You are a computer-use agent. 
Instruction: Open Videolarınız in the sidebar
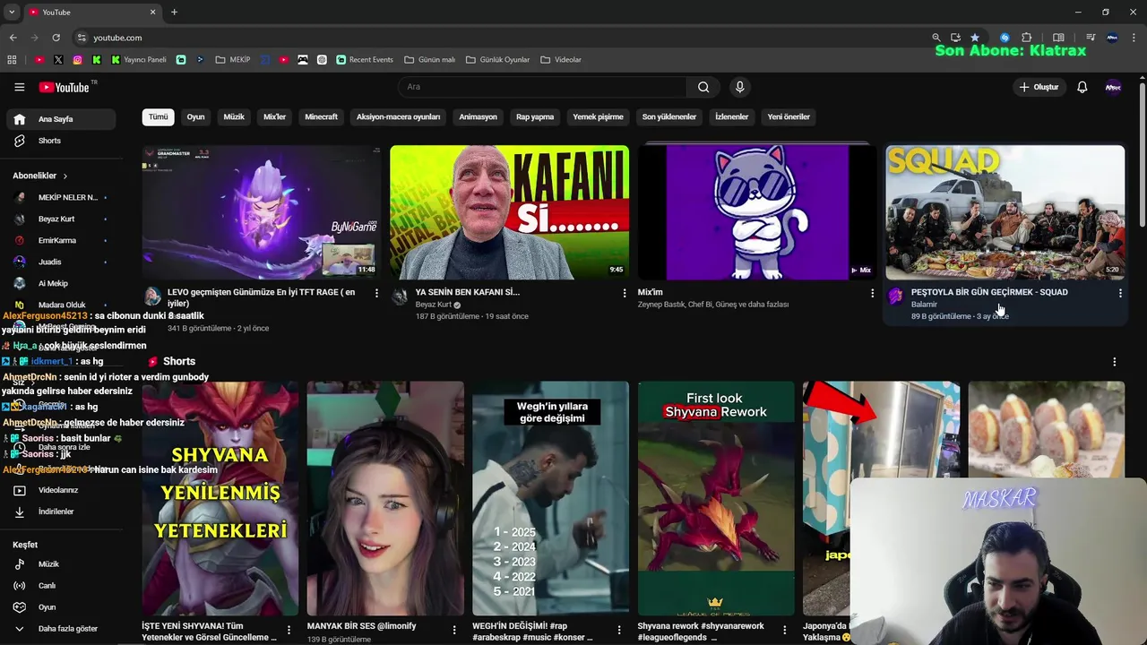tap(60, 490)
